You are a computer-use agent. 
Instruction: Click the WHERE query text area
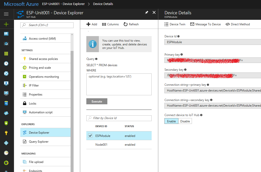point(119,84)
